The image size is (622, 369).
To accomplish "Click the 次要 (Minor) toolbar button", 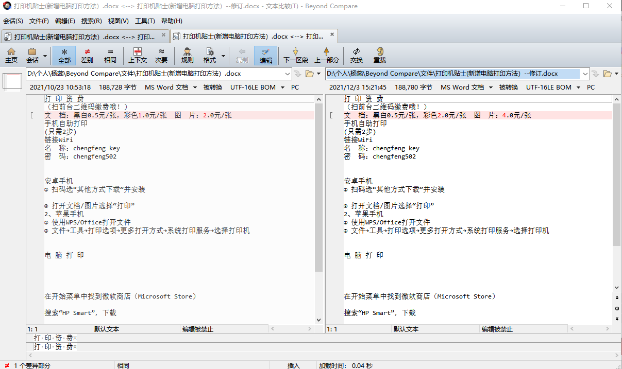I will click(x=161, y=55).
